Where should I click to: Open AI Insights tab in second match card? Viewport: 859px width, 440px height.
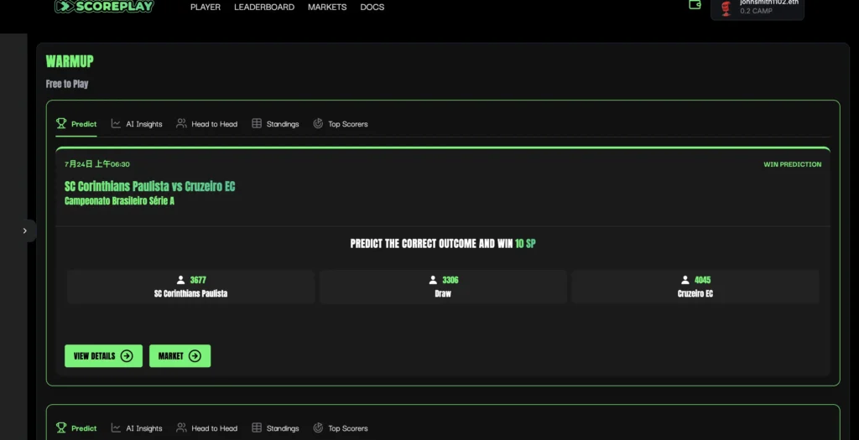[137, 428]
